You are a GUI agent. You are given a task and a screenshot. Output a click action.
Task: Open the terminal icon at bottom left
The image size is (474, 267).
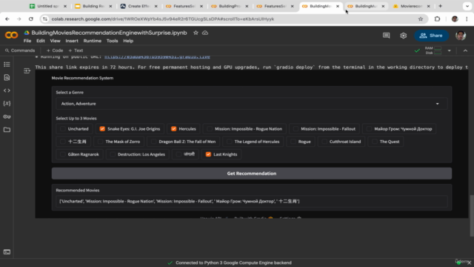pyautogui.click(x=7, y=252)
